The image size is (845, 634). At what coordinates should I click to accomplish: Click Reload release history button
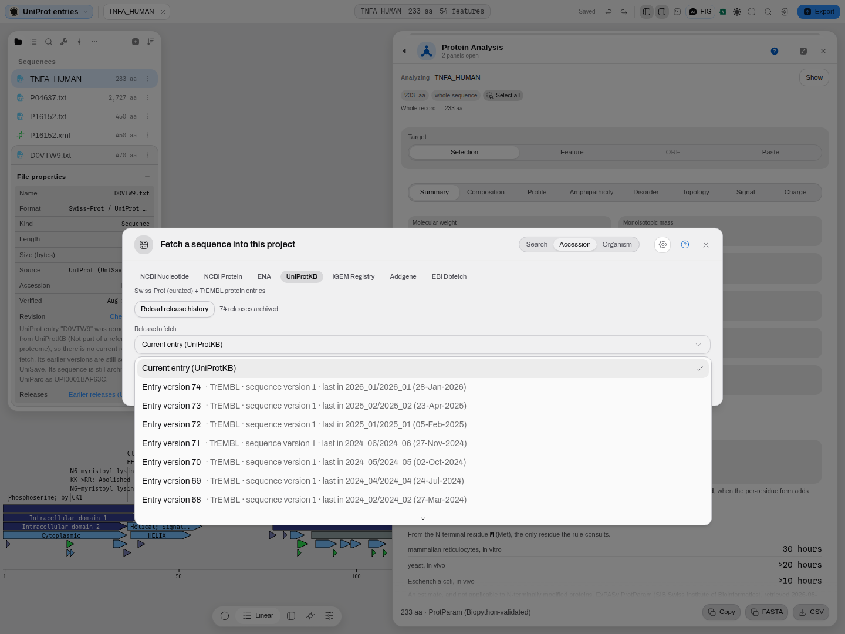point(174,309)
